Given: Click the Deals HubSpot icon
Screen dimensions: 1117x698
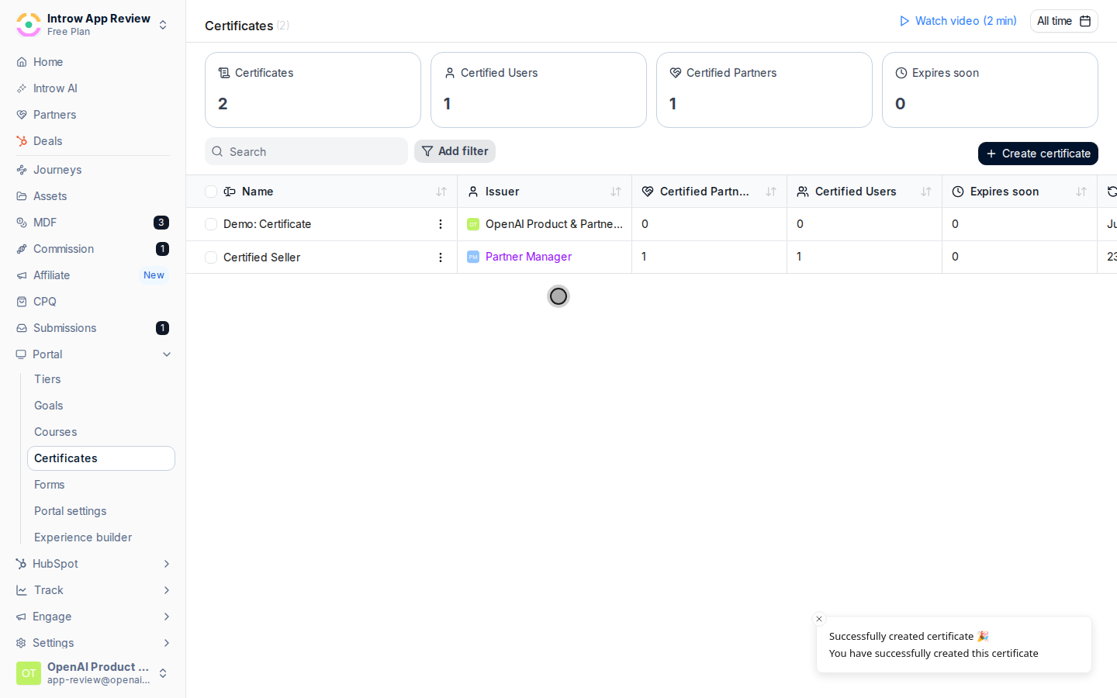Looking at the screenshot, I should (x=22, y=141).
